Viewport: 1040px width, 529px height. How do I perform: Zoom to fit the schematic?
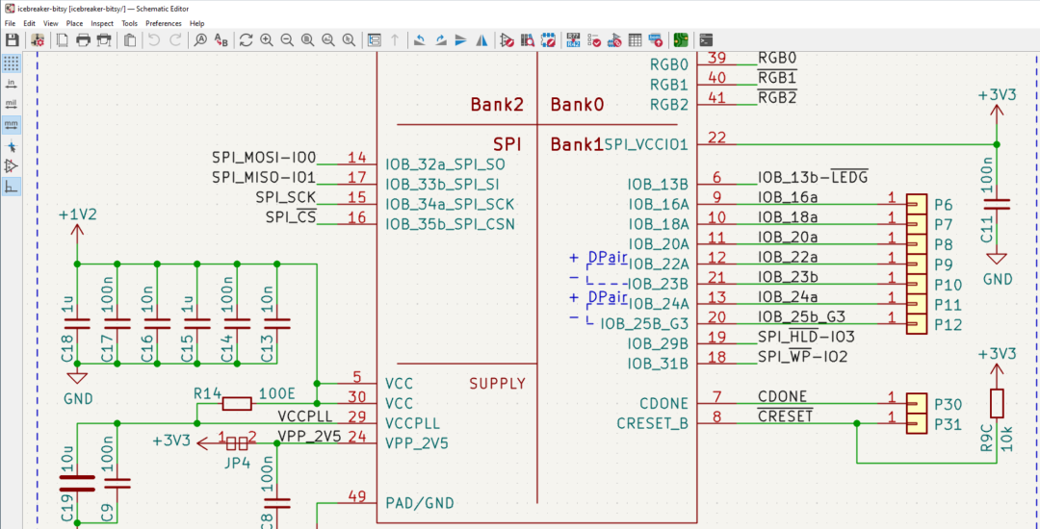tap(308, 40)
